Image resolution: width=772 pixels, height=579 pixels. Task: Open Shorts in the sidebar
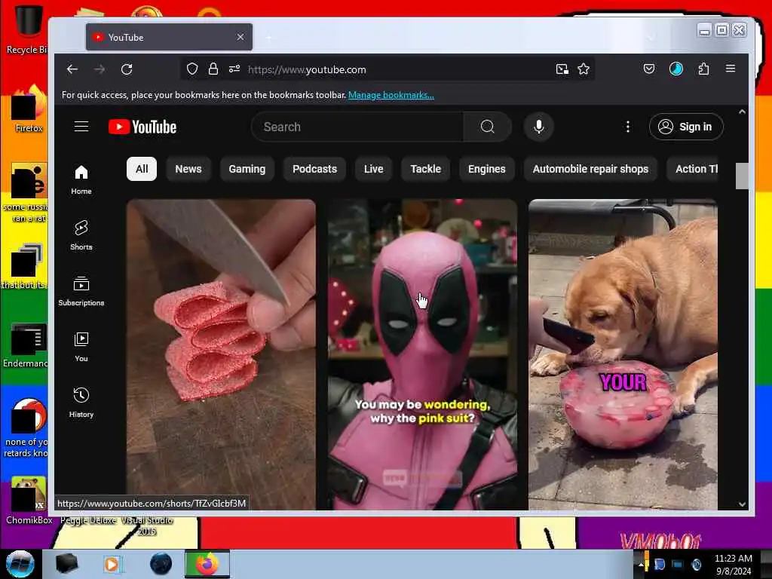(81, 236)
